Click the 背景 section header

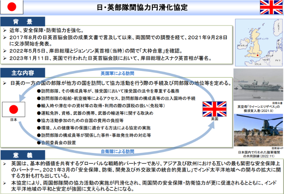[x=22, y=21]
